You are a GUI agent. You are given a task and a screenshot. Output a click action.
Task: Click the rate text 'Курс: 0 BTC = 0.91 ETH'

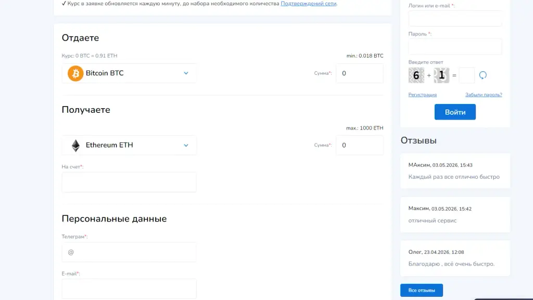click(x=90, y=56)
